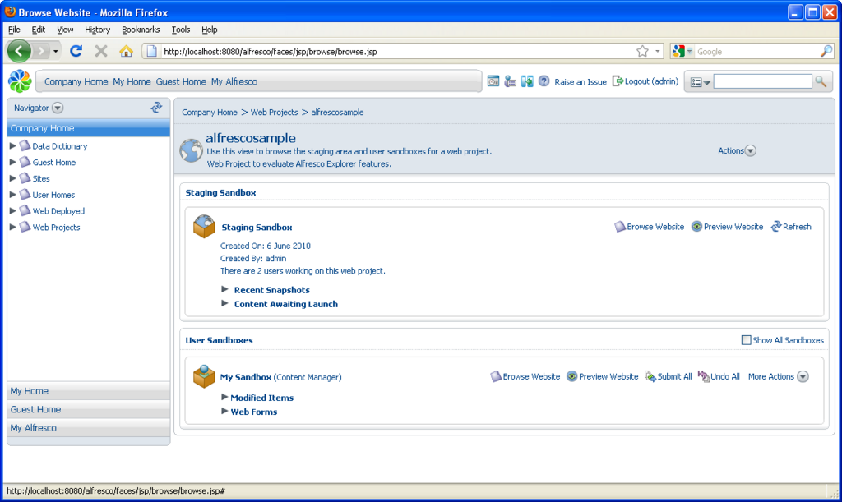Select My Home bar in navigator sidebar
The height and width of the screenshot is (502, 842).
tap(89, 391)
